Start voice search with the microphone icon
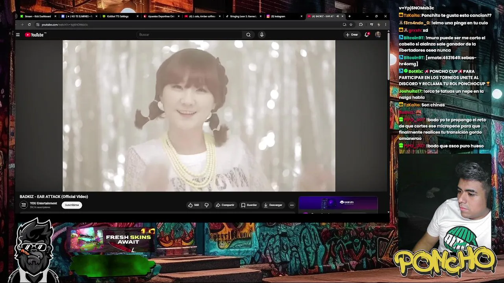 261,35
